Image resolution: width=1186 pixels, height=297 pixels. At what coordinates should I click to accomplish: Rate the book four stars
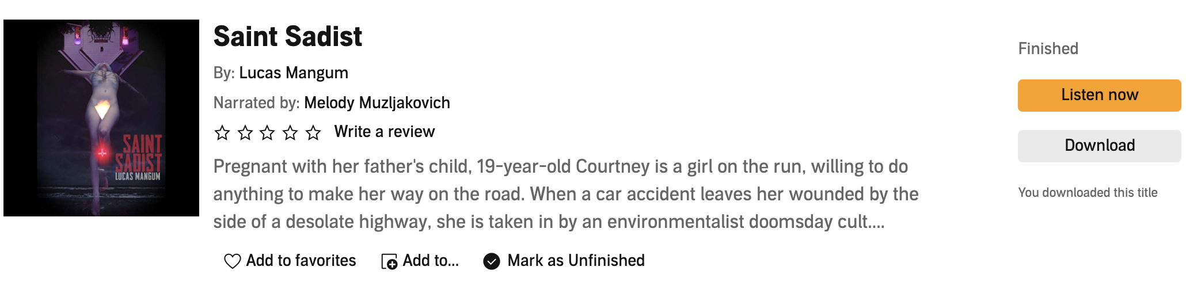(x=290, y=133)
